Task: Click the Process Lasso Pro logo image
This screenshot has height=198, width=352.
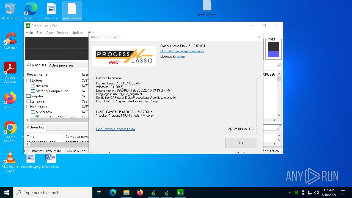Action: point(124,56)
